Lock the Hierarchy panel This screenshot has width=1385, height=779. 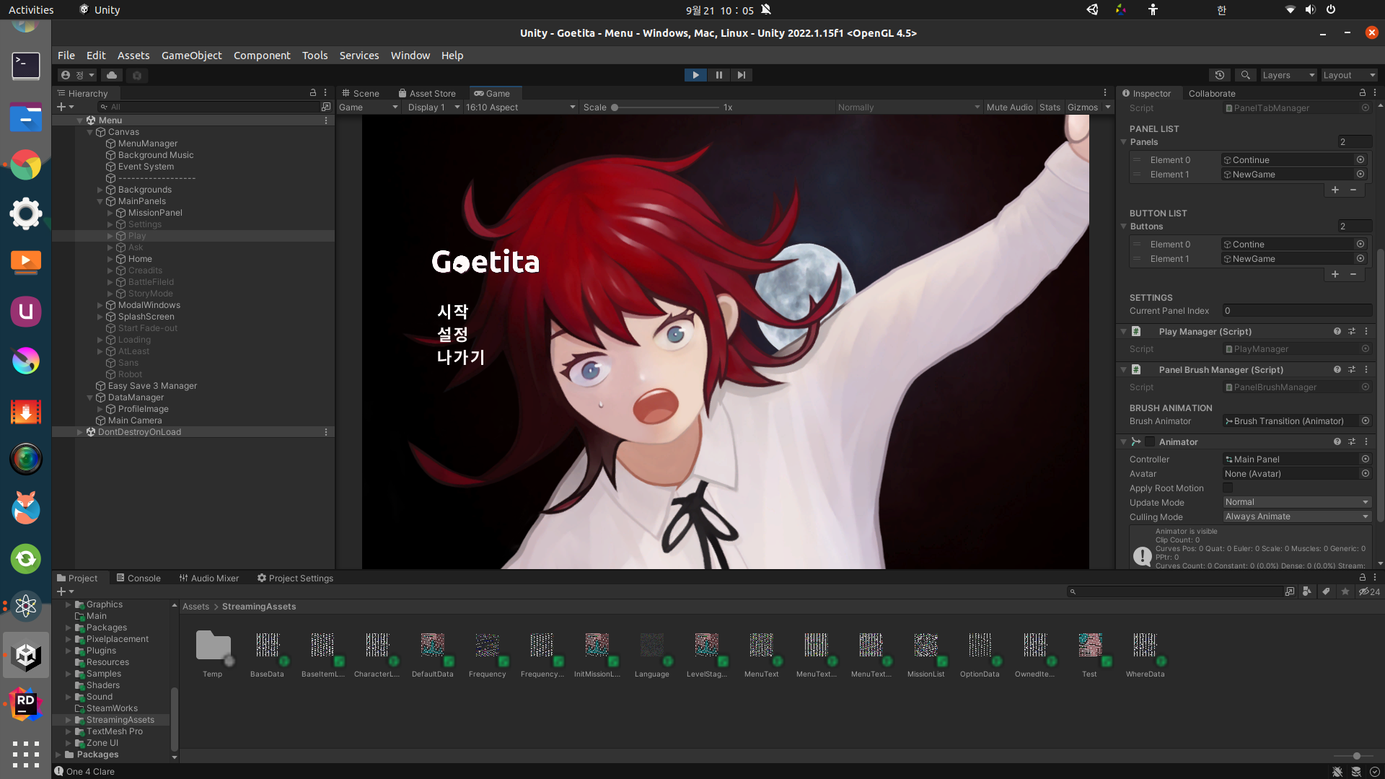[x=313, y=93]
